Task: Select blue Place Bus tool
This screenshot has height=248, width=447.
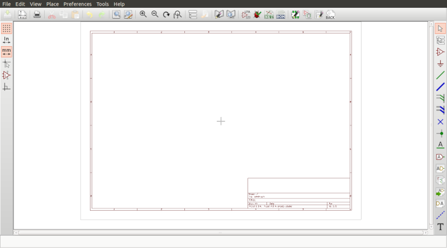Action: 440,87
